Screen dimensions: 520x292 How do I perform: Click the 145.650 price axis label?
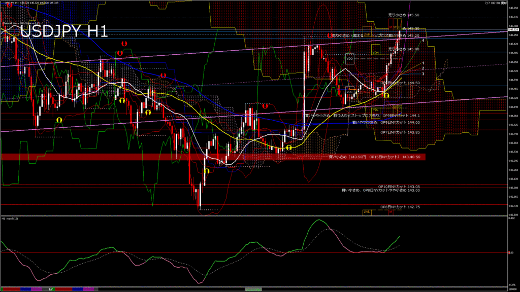513,8
